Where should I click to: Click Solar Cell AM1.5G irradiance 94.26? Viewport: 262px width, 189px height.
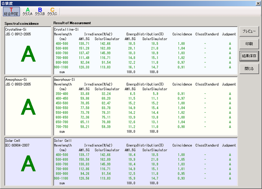(x=85, y=173)
